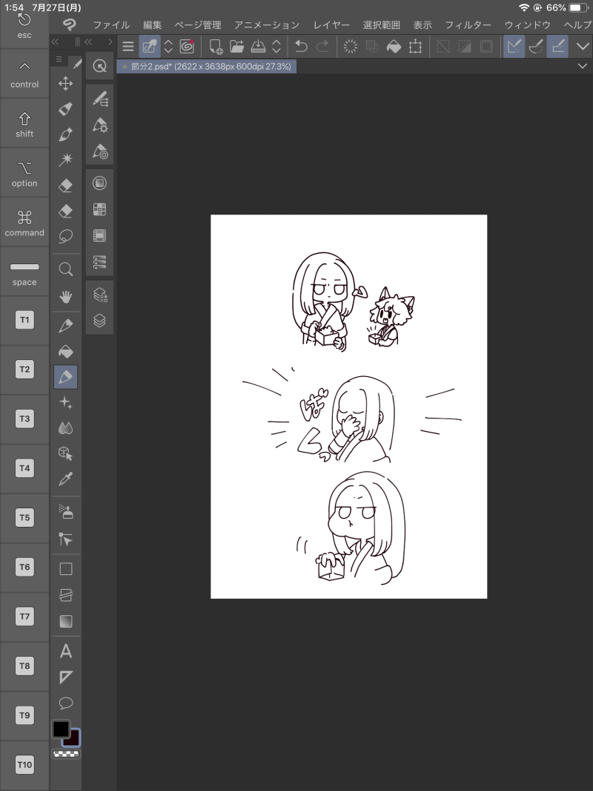This screenshot has width=593, height=791.
Task: Open the ページ管理 menu
Action: tap(197, 24)
